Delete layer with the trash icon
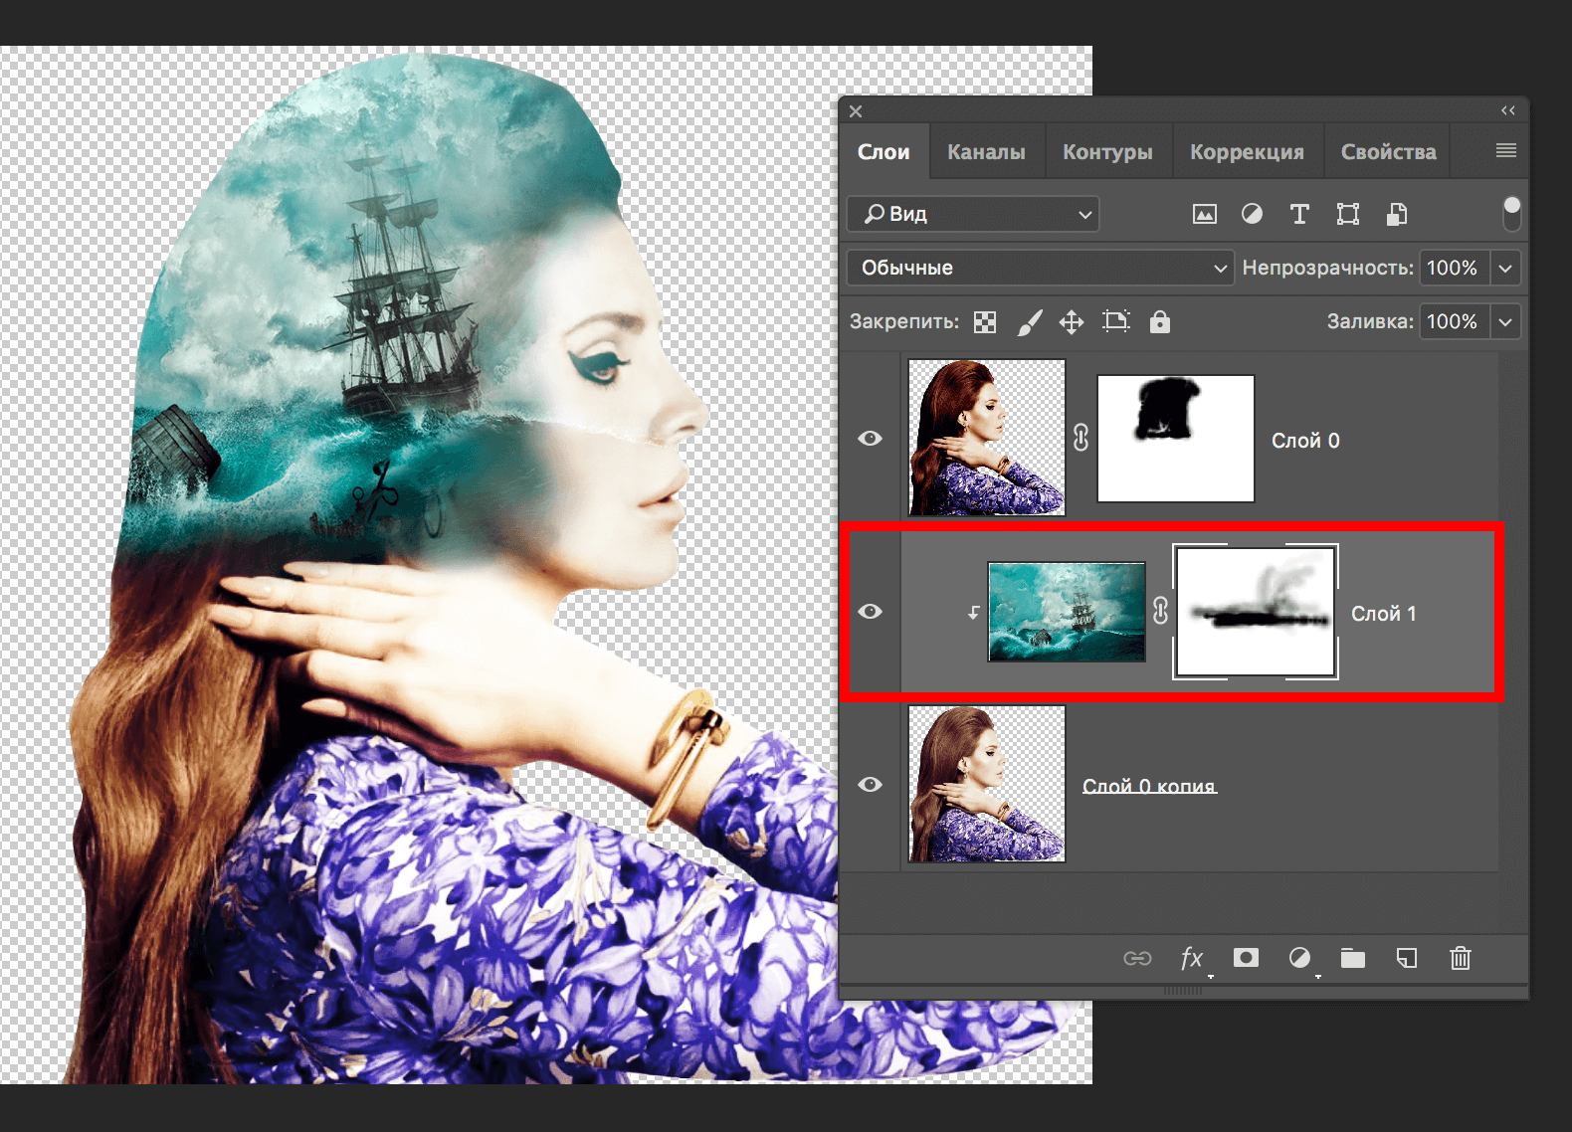 tap(1460, 958)
